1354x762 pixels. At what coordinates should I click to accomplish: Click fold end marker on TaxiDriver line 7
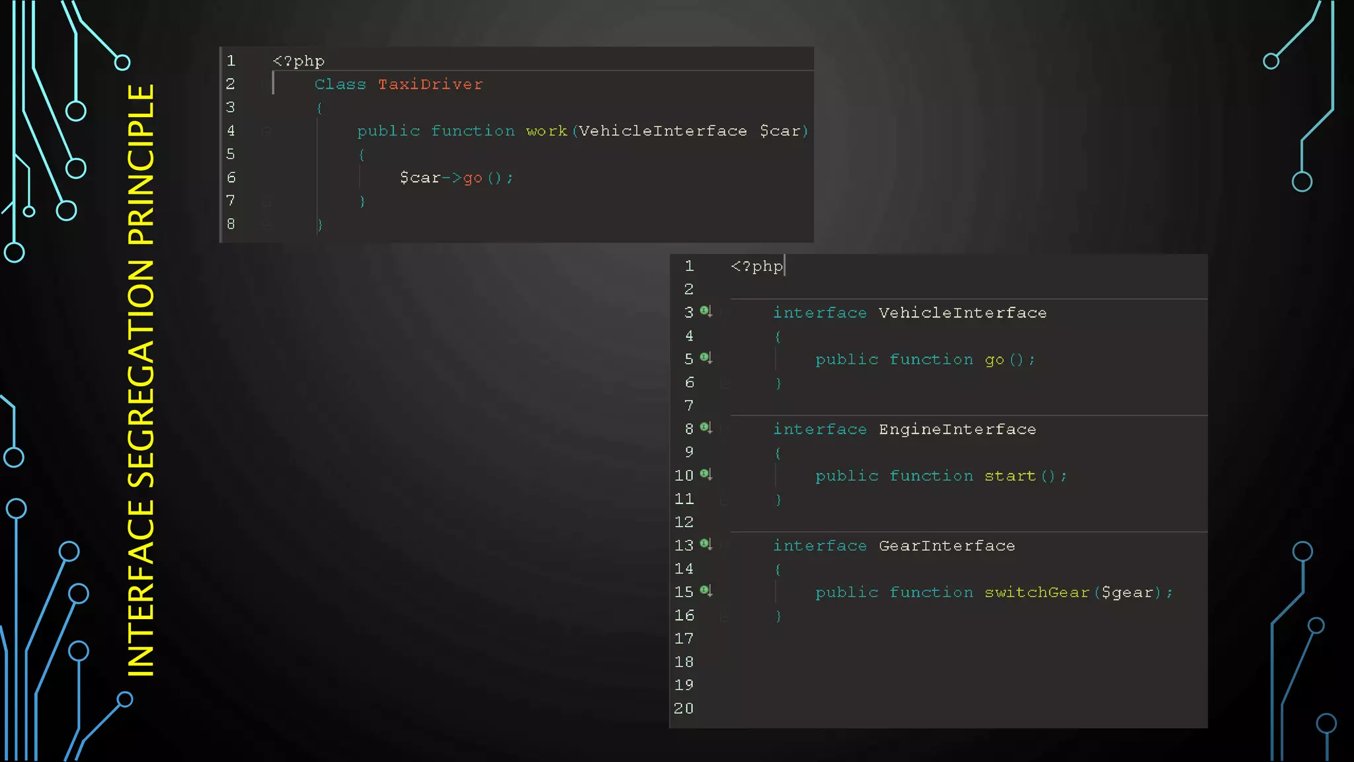click(x=266, y=201)
